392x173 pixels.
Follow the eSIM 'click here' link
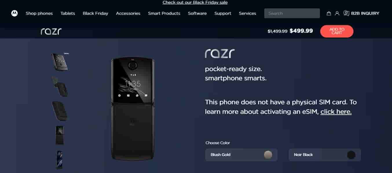tap(336, 112)
